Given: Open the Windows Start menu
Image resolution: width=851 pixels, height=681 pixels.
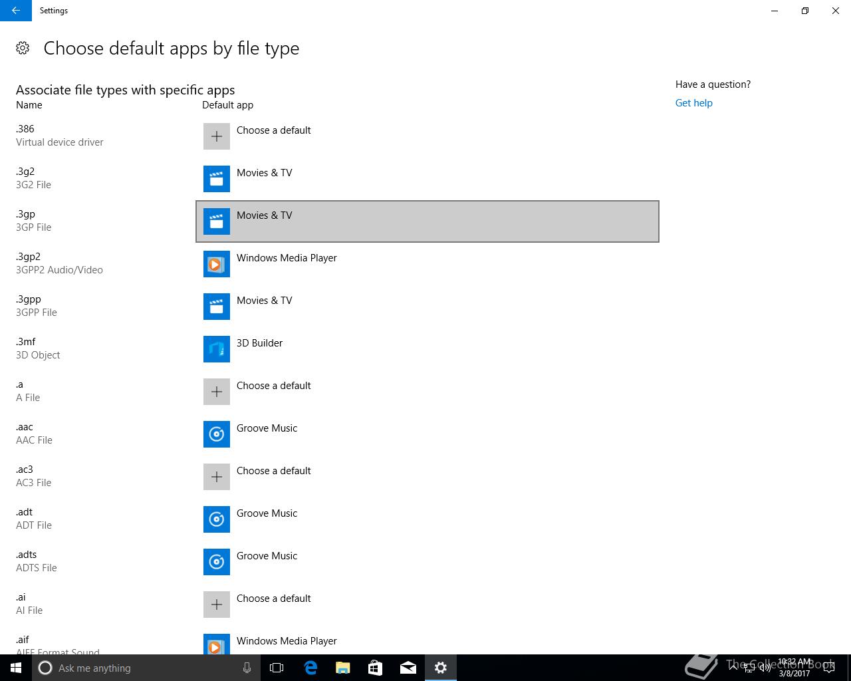Looking at the screenshot, I should 16,668.
